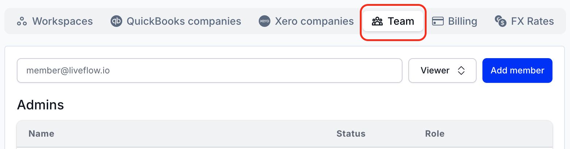
Task: Switch to the FX Rates tab
Action: [524, 21]
